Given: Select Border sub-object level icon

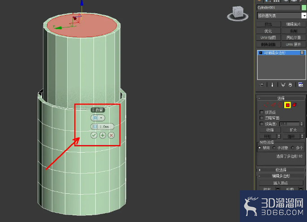Looking at the screenshot, I should [280, 105].
